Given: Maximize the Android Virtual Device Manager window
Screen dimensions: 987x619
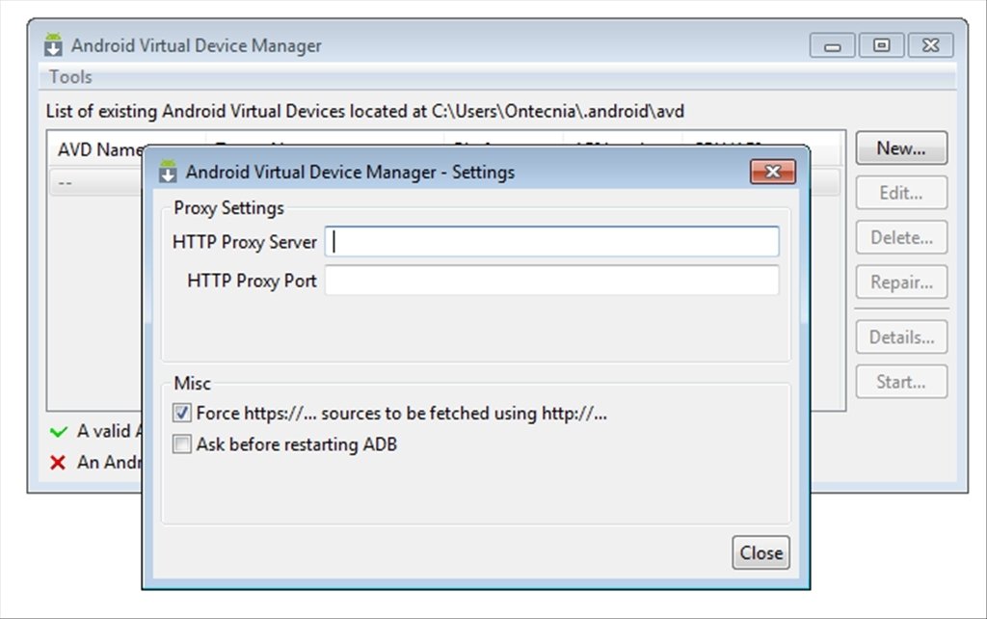Looking at the screenshot, I should point(881,46).
